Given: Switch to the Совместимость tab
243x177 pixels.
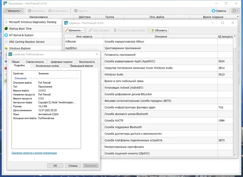Looking at the screenshot, I should coord(35,62).
